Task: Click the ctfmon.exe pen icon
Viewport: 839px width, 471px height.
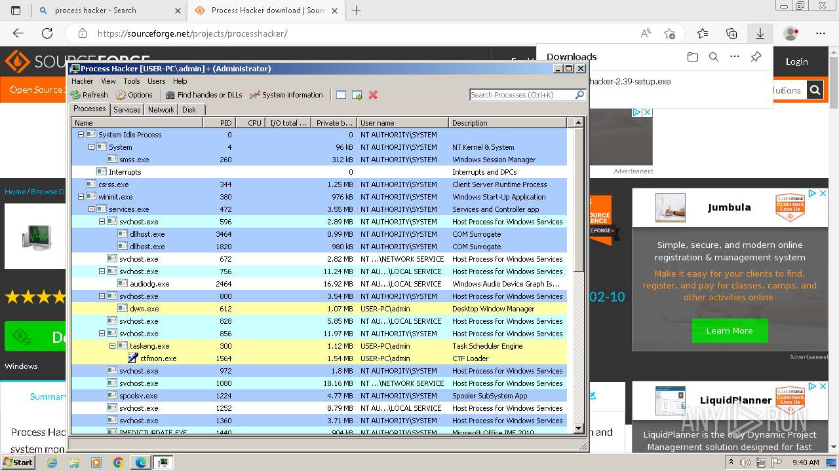Action: (x=133, y=358)
